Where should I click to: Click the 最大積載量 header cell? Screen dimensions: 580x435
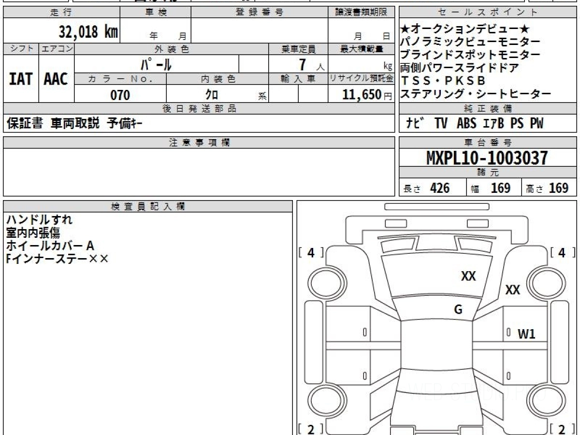[x=361, y=49]
